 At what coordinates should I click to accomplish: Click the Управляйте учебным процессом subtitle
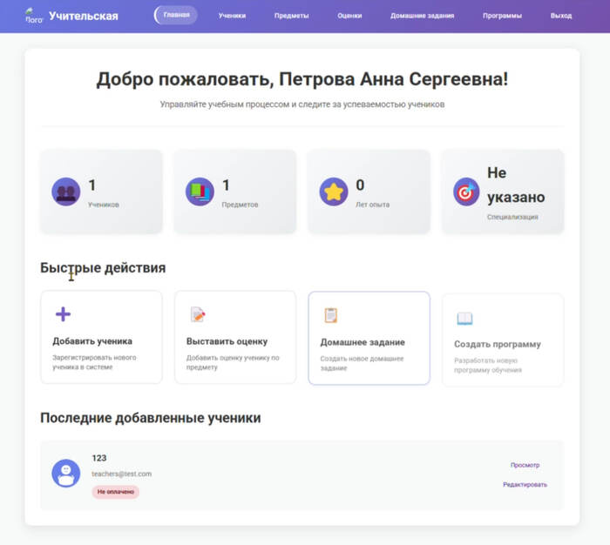(302, 104)
